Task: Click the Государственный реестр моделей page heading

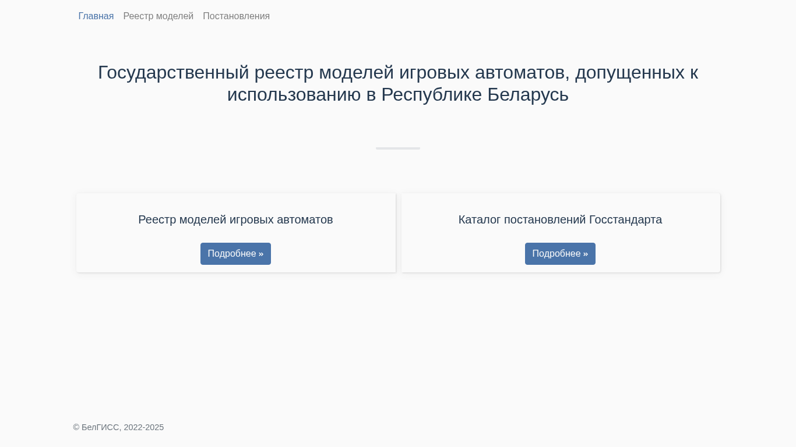Action: [398, 83]
